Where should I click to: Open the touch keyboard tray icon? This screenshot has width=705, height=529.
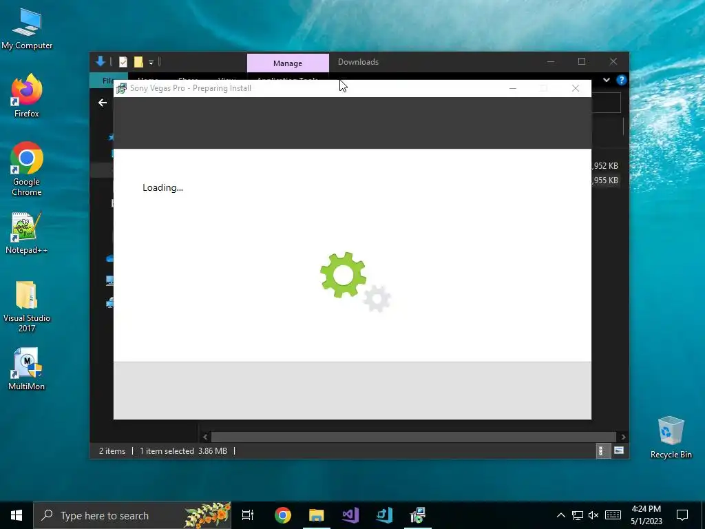613,515
